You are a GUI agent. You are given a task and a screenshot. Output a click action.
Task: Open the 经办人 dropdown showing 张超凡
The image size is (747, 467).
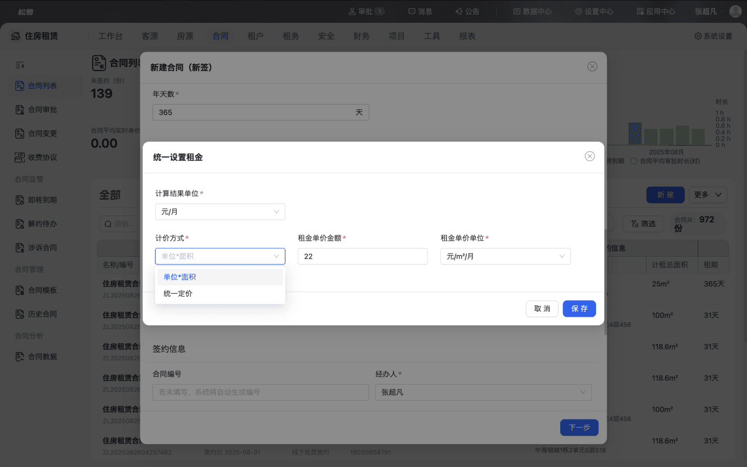tap(483, 392)
